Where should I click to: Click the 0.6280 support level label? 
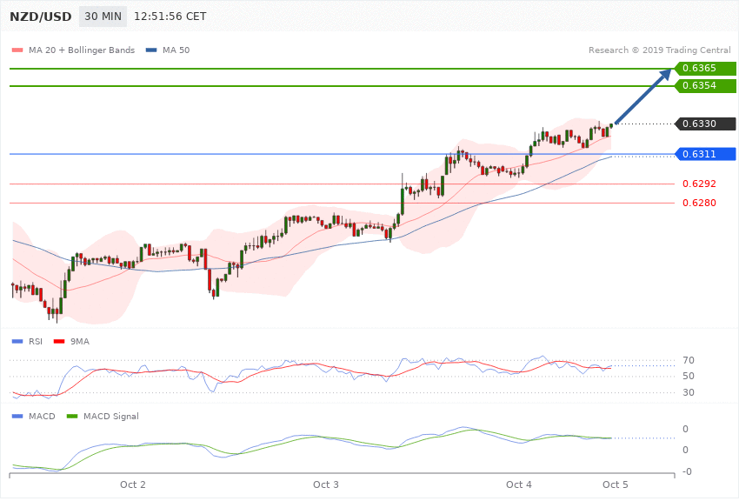(x=699, y=204)
